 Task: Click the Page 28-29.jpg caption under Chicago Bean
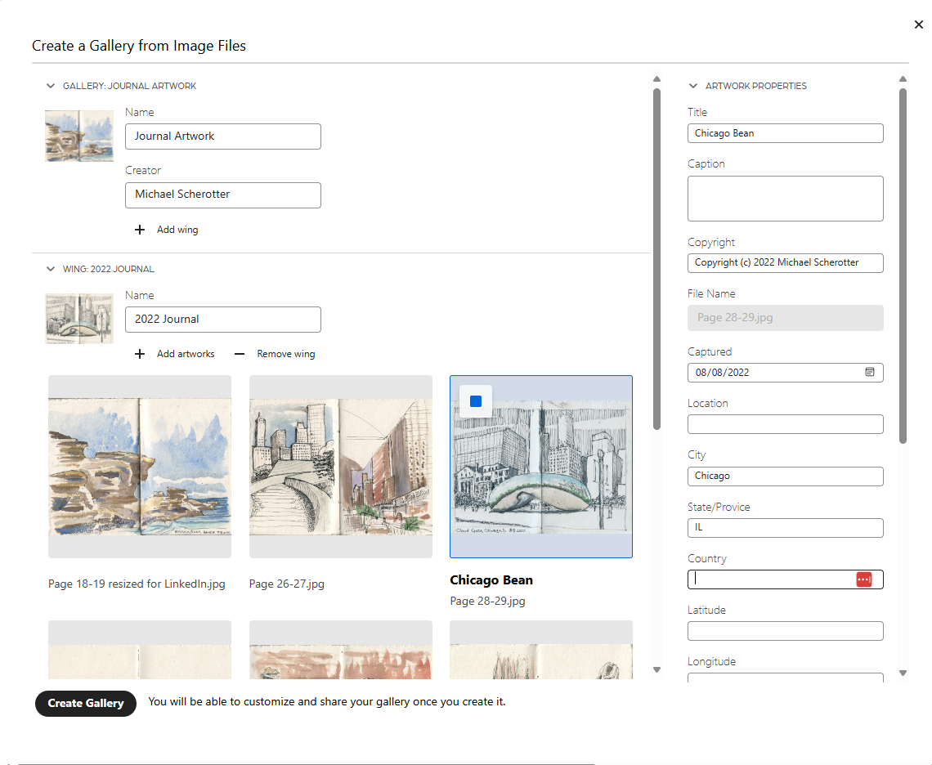[487, 601]
